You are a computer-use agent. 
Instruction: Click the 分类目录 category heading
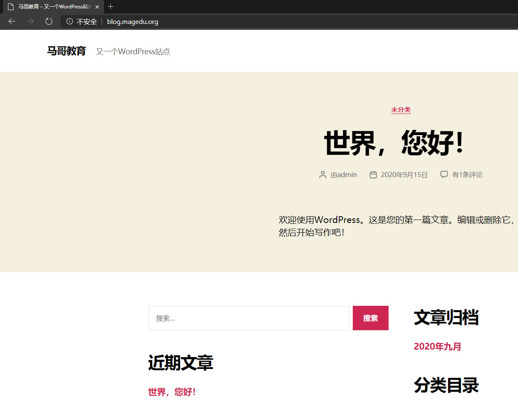(x=446, y=385)
